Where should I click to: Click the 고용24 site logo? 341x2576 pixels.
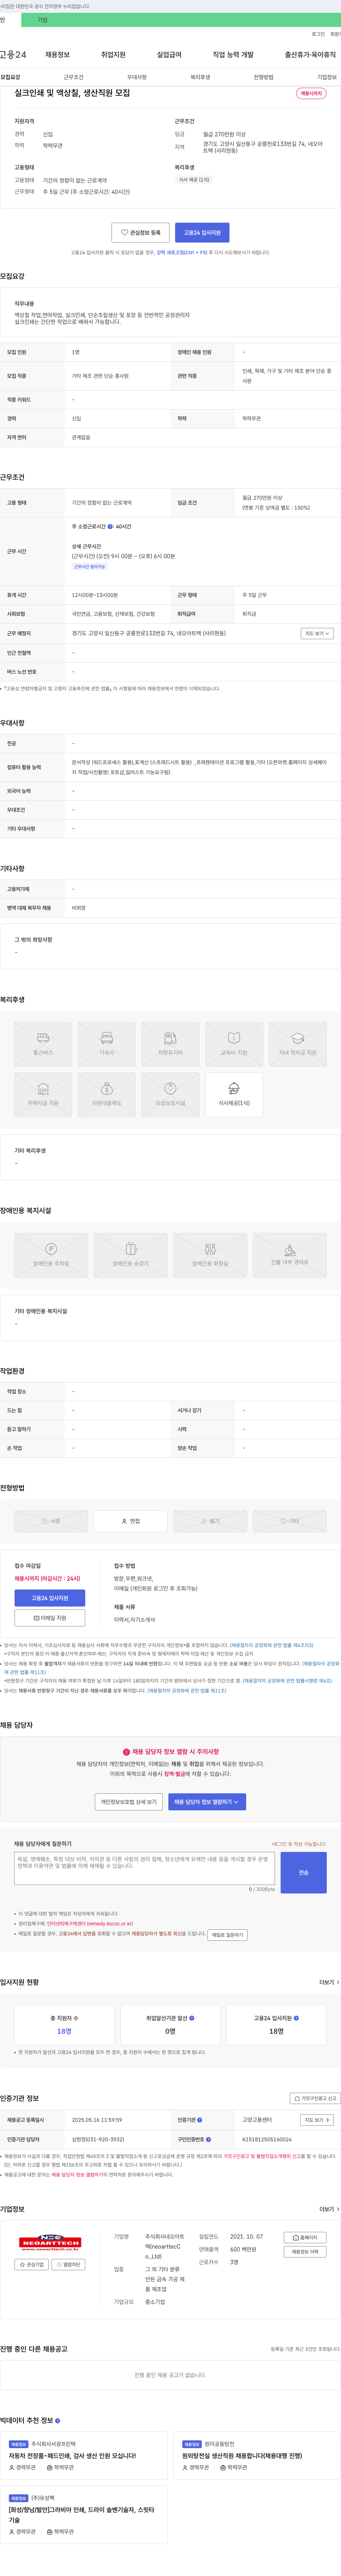click(14, 55)
